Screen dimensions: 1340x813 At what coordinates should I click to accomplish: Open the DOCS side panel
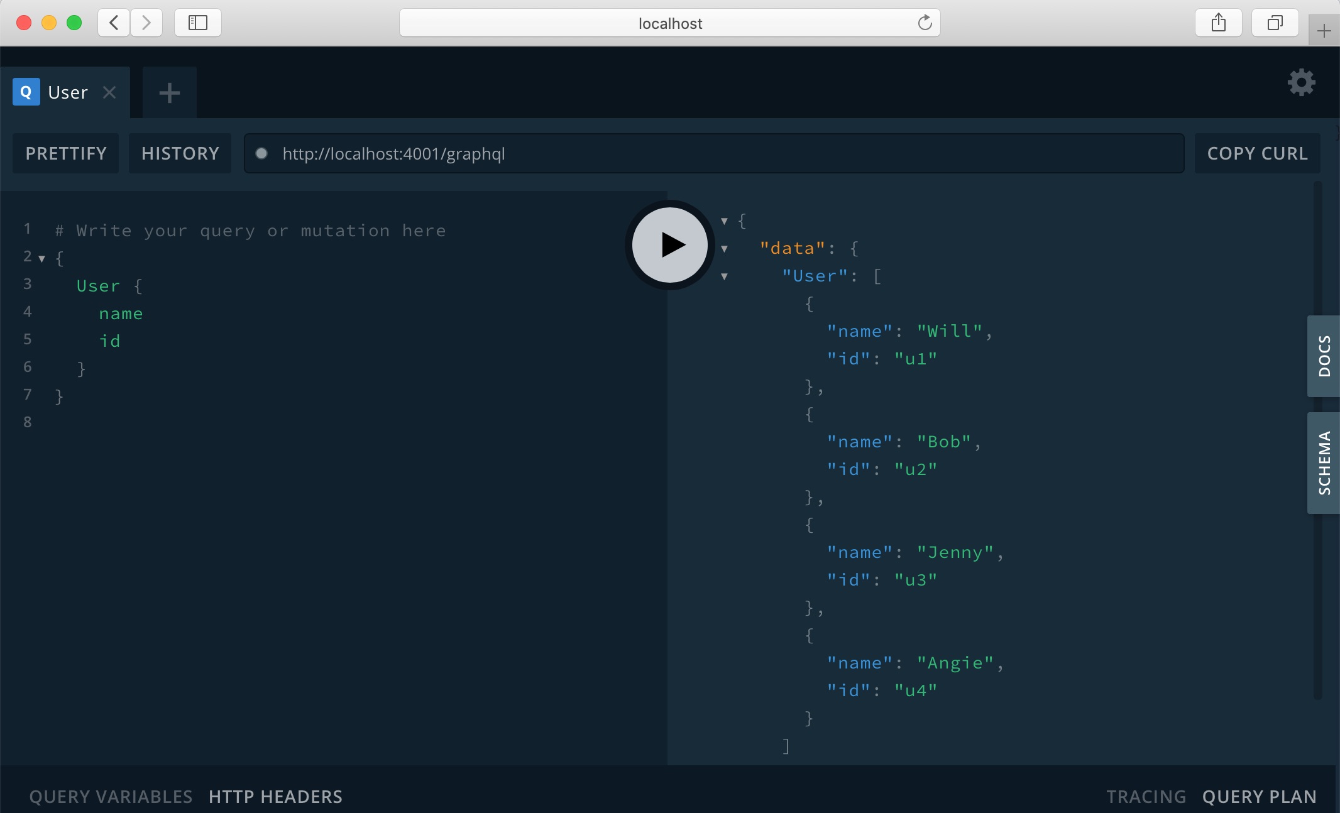point(1324,356)
